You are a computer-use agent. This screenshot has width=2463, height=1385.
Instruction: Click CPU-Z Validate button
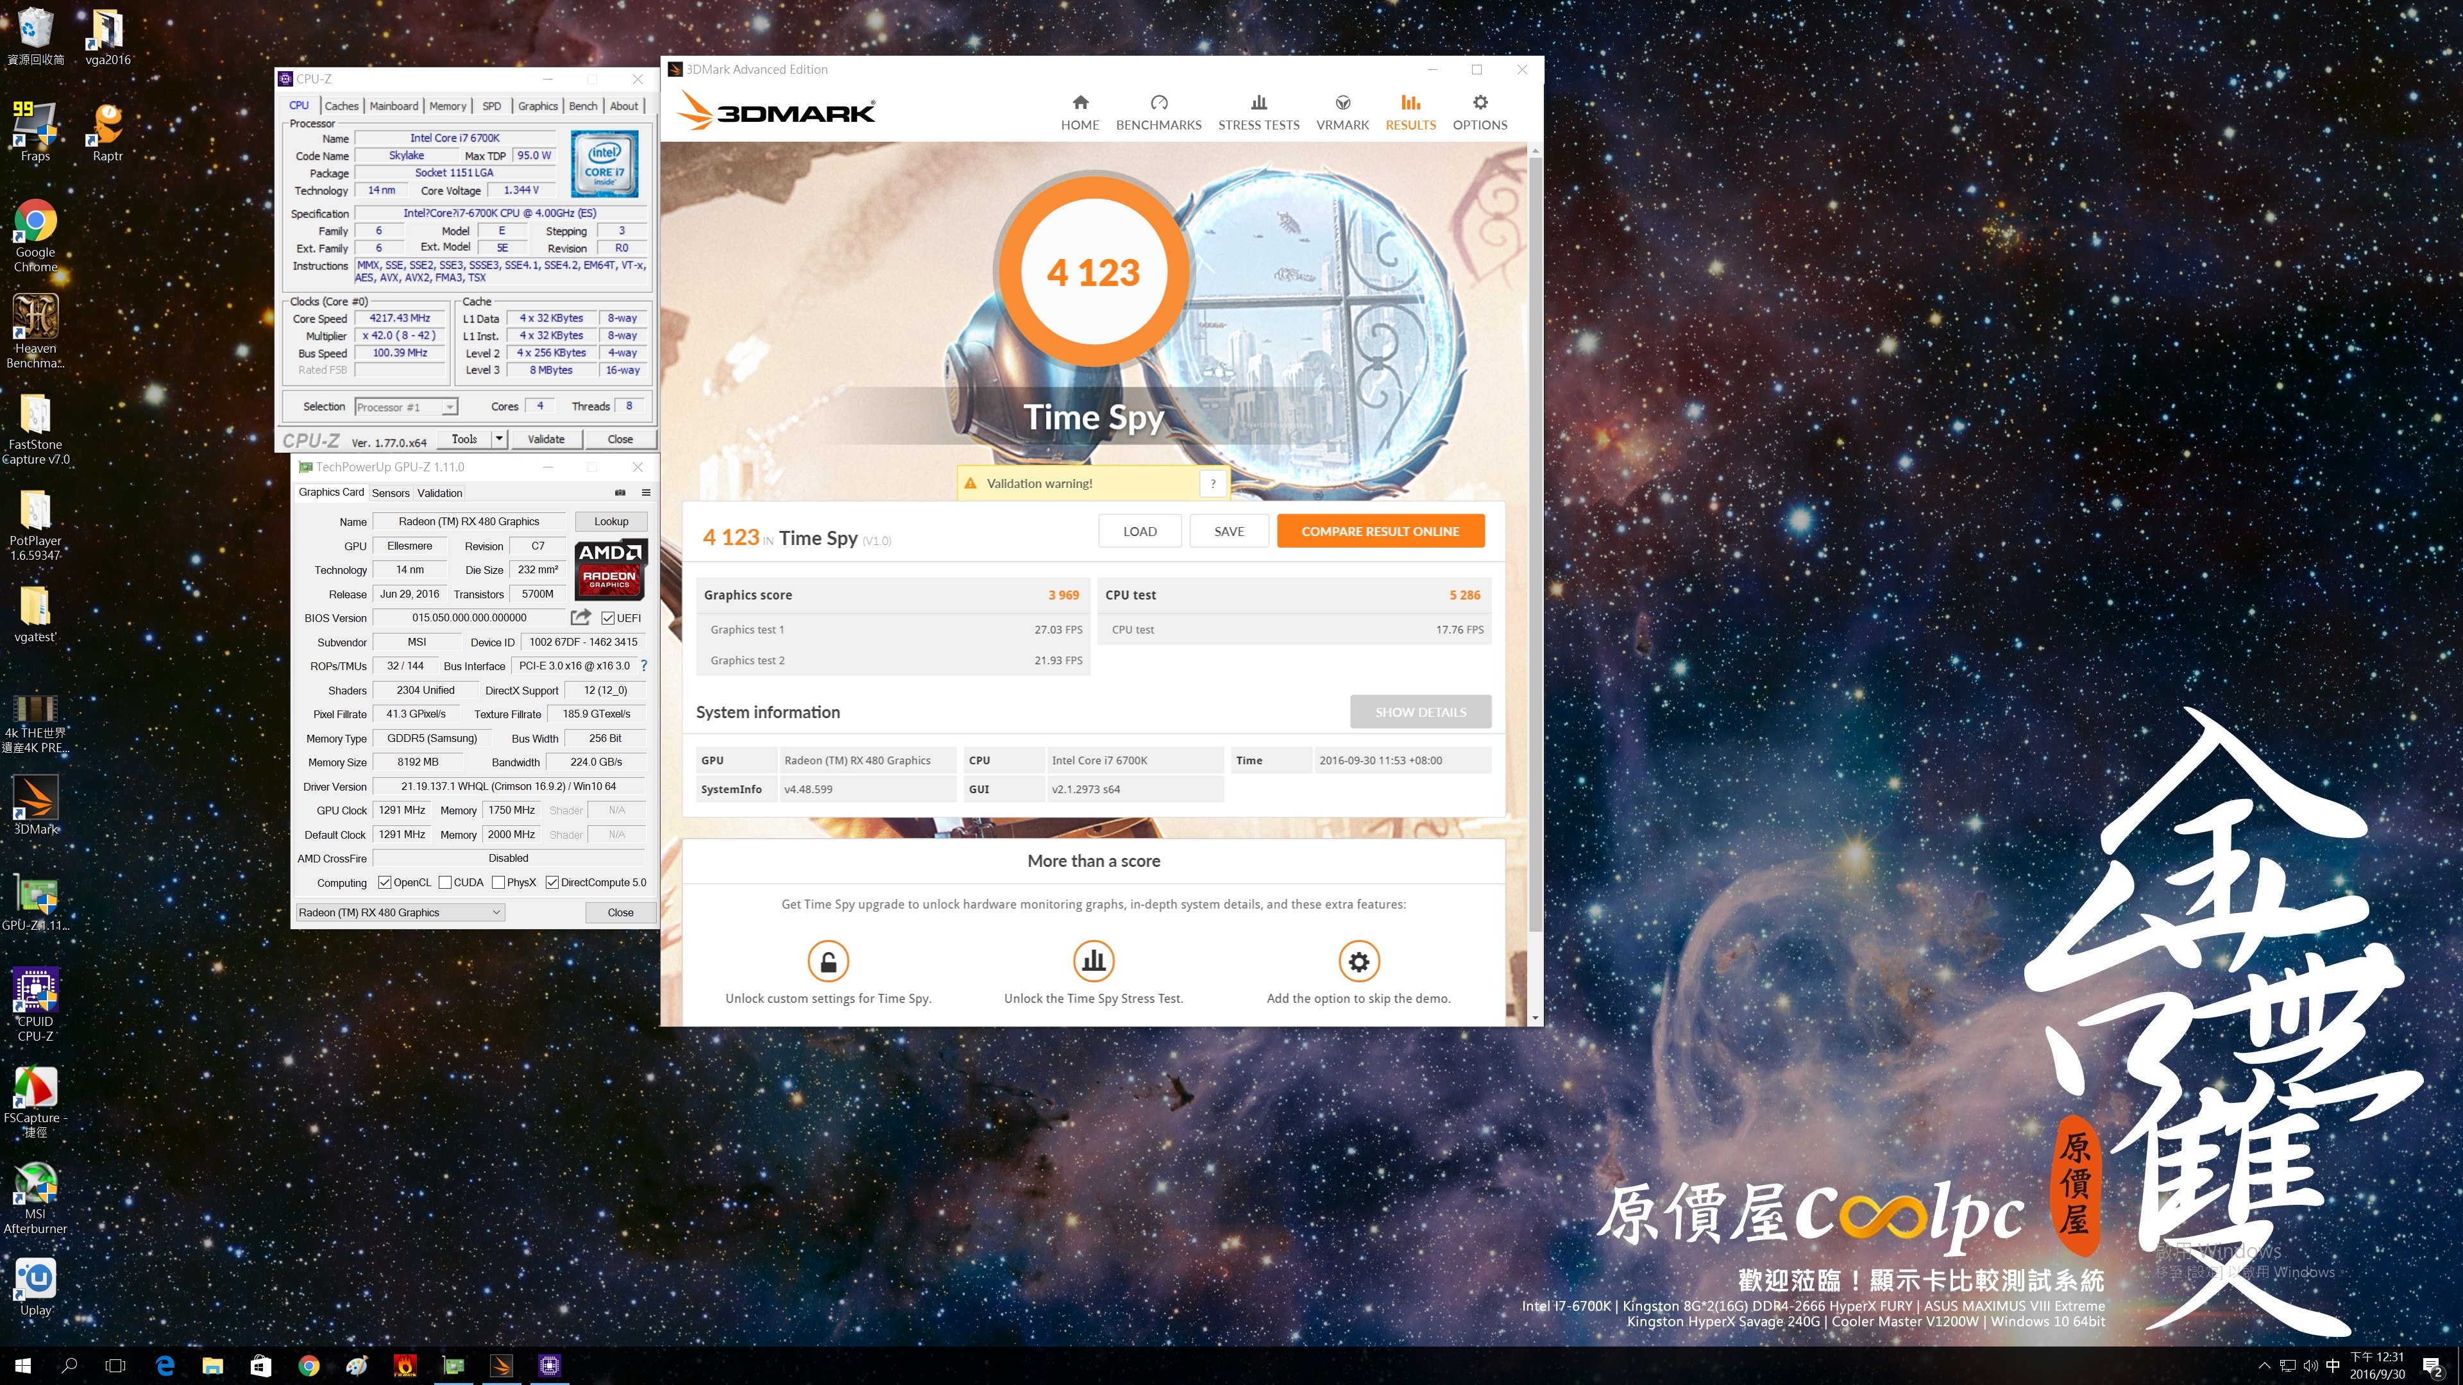coord(546,439)
